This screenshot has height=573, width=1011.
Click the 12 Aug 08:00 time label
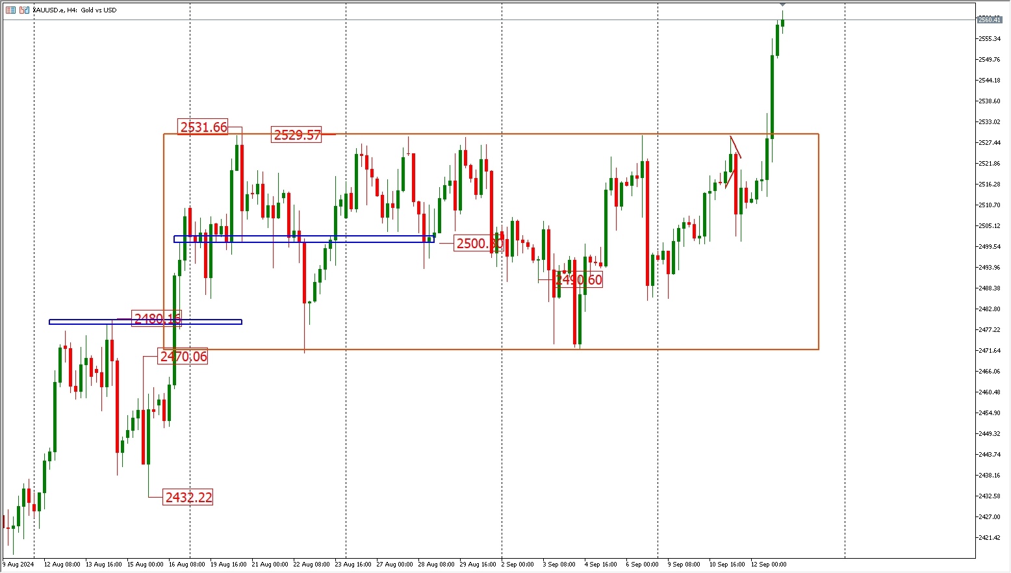[x=62, y=565]
